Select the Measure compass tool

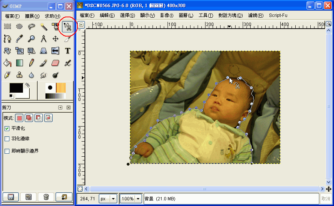click(x=44, y=39)
